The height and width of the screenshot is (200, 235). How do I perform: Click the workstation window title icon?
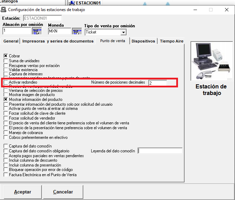pos(3,10)
